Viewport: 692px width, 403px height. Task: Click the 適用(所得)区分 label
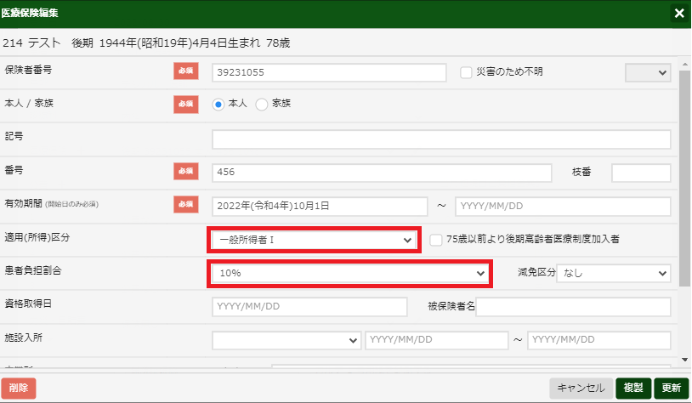click(x=37, y=237)
